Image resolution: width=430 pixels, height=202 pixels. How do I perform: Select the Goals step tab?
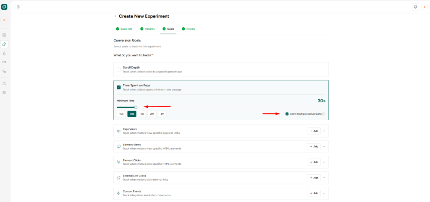pos(168,29)
